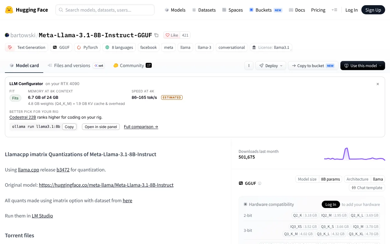View the 421 likes count

coord(185,35)
